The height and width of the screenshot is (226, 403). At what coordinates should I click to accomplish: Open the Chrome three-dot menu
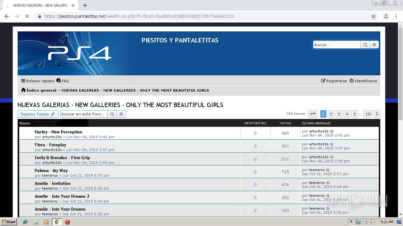point(396,16)
